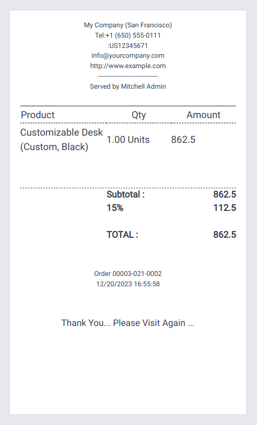Click the telephone number line

[x=128, y=36]
